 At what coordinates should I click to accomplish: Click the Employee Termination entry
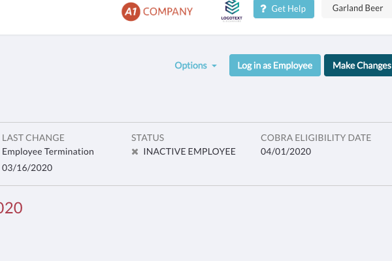click(x=48, y=151)
